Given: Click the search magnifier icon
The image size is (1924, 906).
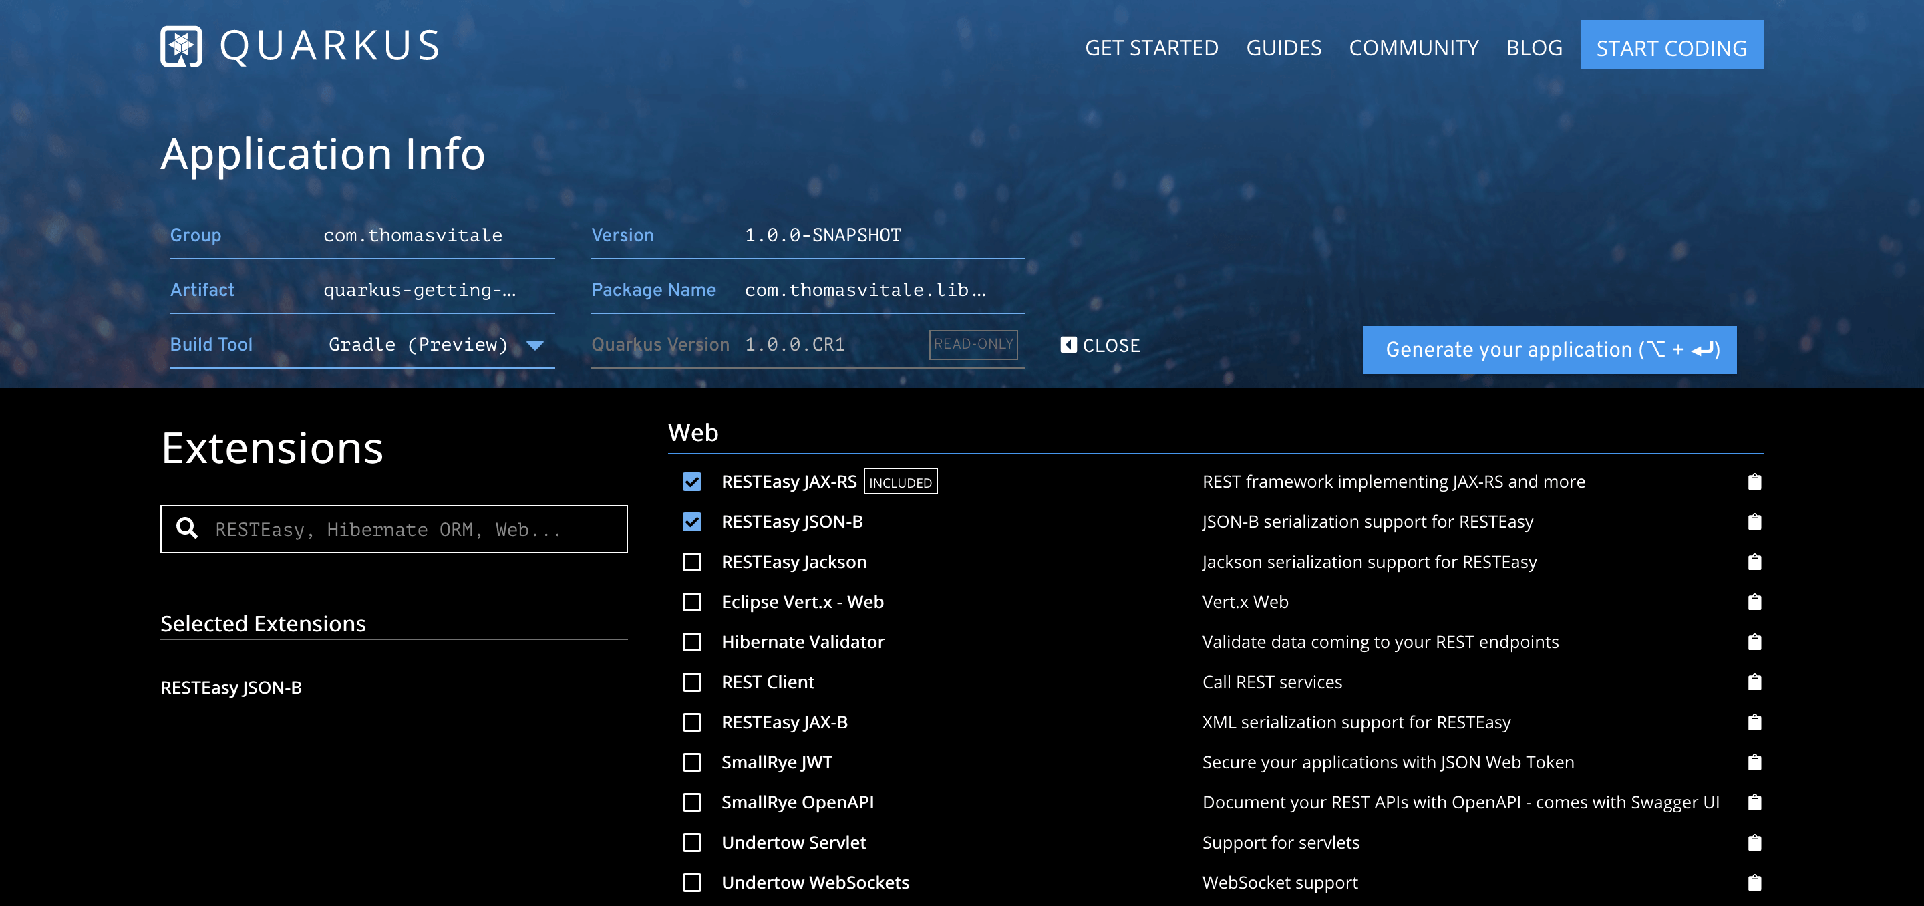Looking at the screenshot, I should tap(187, 528).
